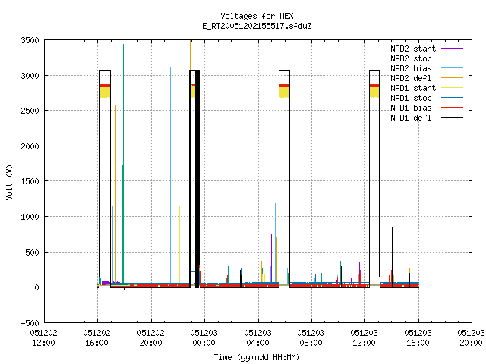This screenshot has width=486, height=364.
Task: Click the 3000 y-axis tick label
Action: (30, 76)
